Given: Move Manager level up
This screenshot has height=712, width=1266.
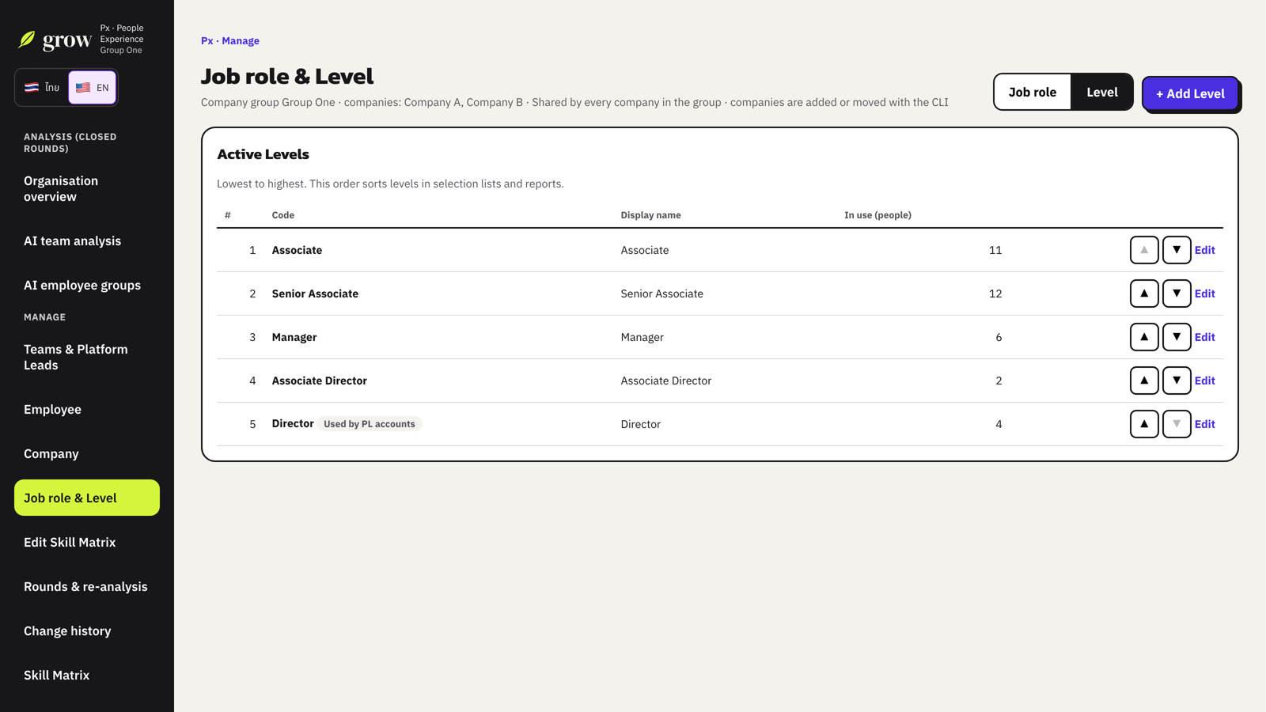Looking at the screenshot, I should (x=1144, y=337).
